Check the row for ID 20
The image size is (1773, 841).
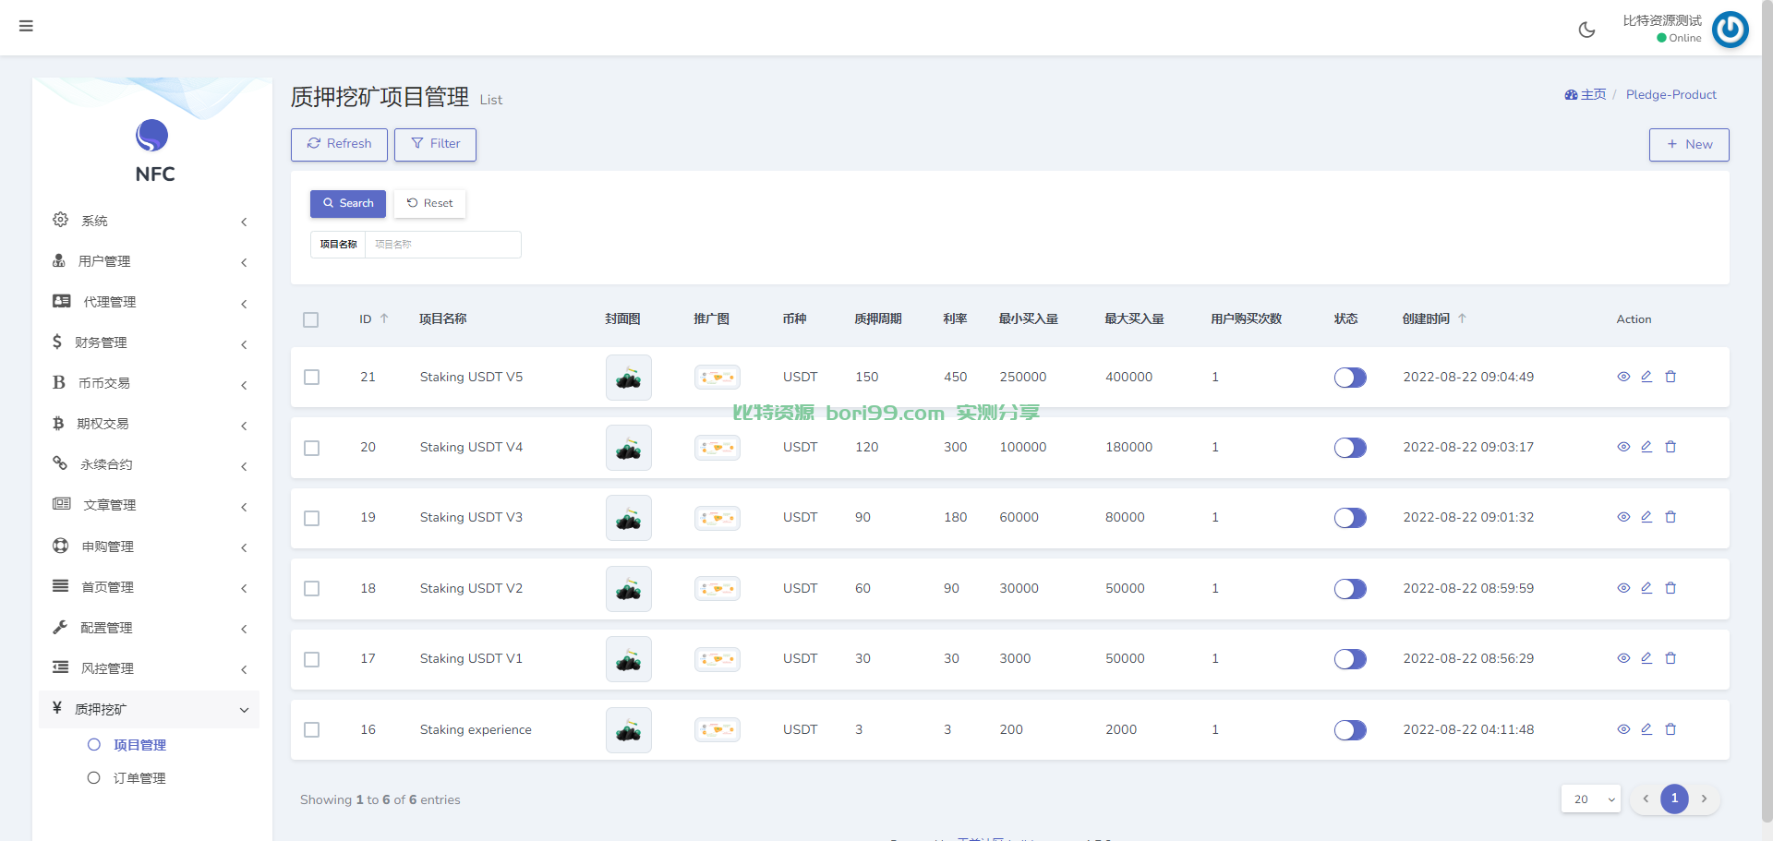pos(312,448)
